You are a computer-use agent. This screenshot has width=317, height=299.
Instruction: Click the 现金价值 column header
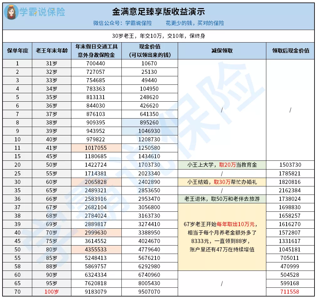(x=150, y=51)
